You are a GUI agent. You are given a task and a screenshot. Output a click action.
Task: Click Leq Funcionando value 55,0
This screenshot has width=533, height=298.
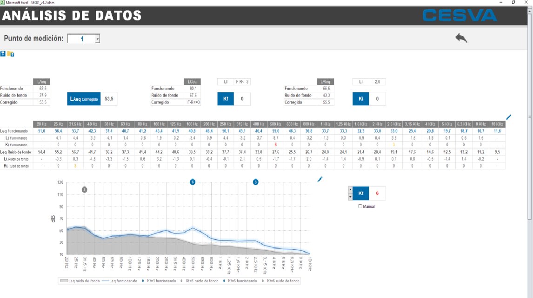pos(275,131)
